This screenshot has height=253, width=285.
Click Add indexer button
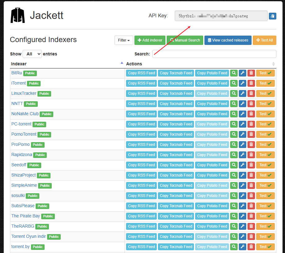point(150,40)
